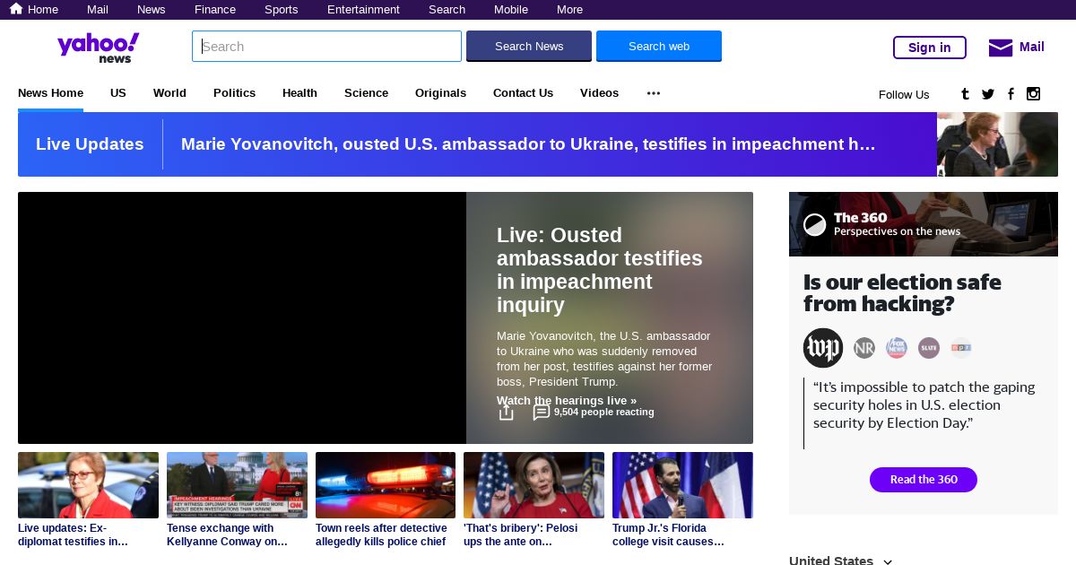Open Live: Ousted ambassador testifies headline

tap(600, 270)
